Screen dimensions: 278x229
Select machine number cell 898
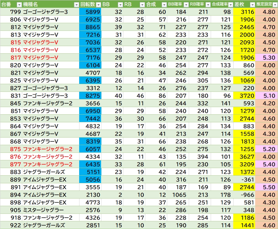click(x=11, y=203)
